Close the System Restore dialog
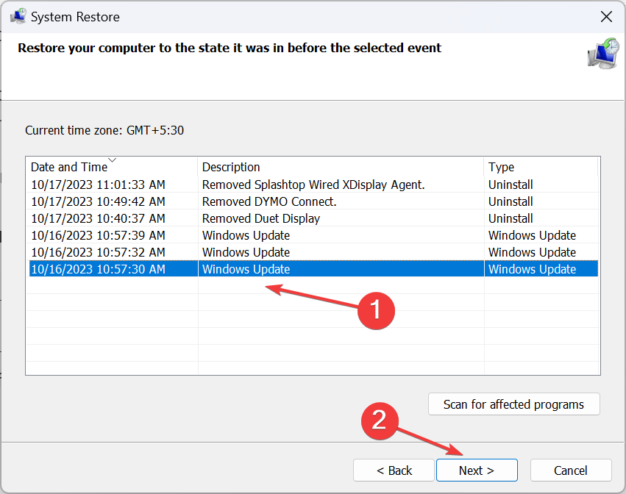Image resolution: width=626 pixels, height=494 pixels. (x=606, y=17)
